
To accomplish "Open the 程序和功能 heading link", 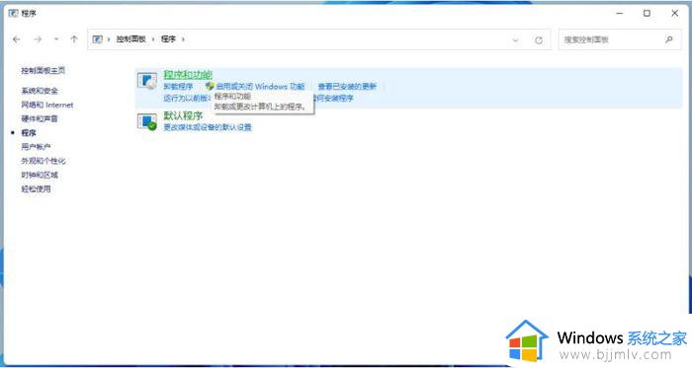I will (x=188, y=74).
